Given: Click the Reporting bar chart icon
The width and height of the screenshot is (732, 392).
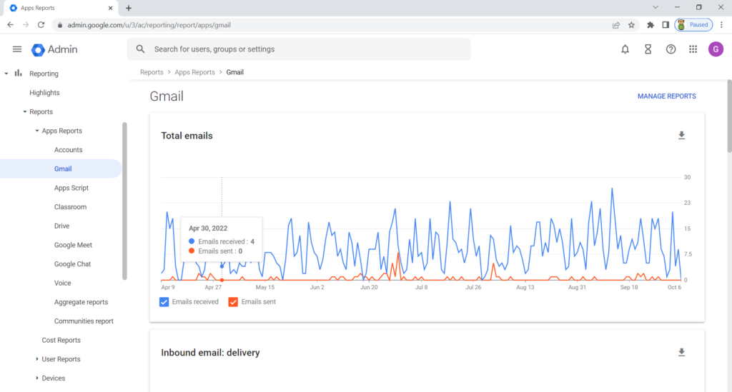Looking at the screenshot, I should pyautogui.click(x=18, y=73).
